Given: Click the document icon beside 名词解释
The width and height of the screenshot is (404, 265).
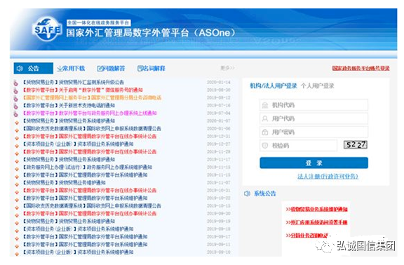Looking at the screenshot, I should (x=140, y=69).
